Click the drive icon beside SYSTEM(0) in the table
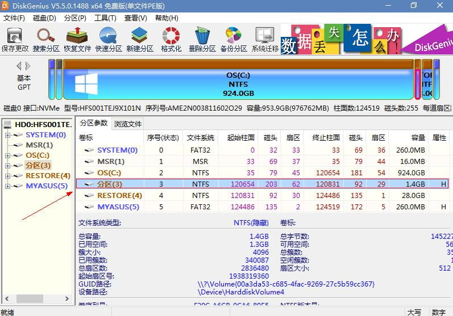The width and height of the screenshot is (453, 316). (89, 150)
